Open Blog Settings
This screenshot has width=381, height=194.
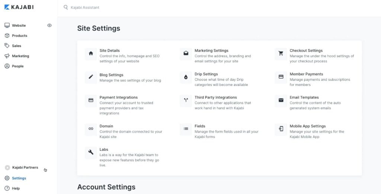(x=111, y=75)
